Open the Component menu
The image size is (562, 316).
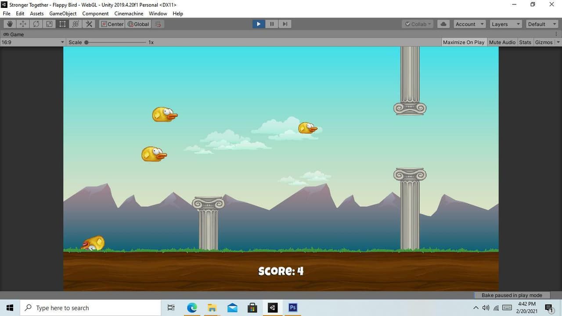pyautogui.click(x=95, y=14)
